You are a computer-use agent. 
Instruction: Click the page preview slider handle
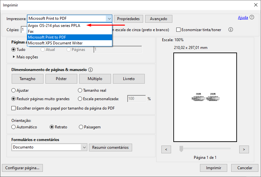(181, 149)
